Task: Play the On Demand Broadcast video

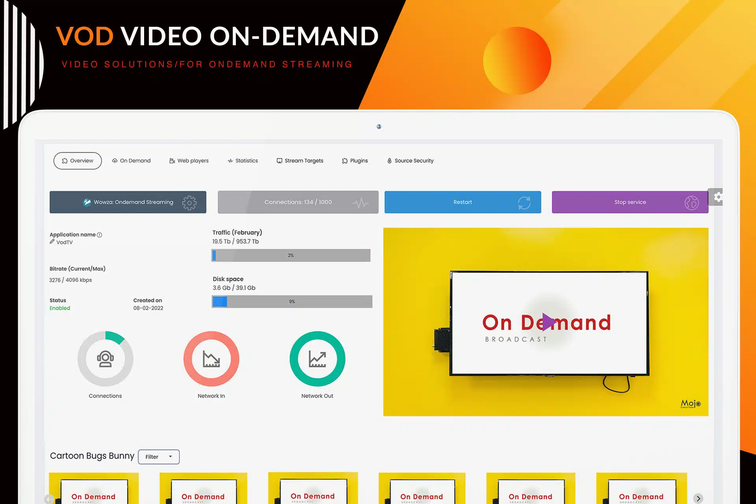Action: click(x=548, y=322)
